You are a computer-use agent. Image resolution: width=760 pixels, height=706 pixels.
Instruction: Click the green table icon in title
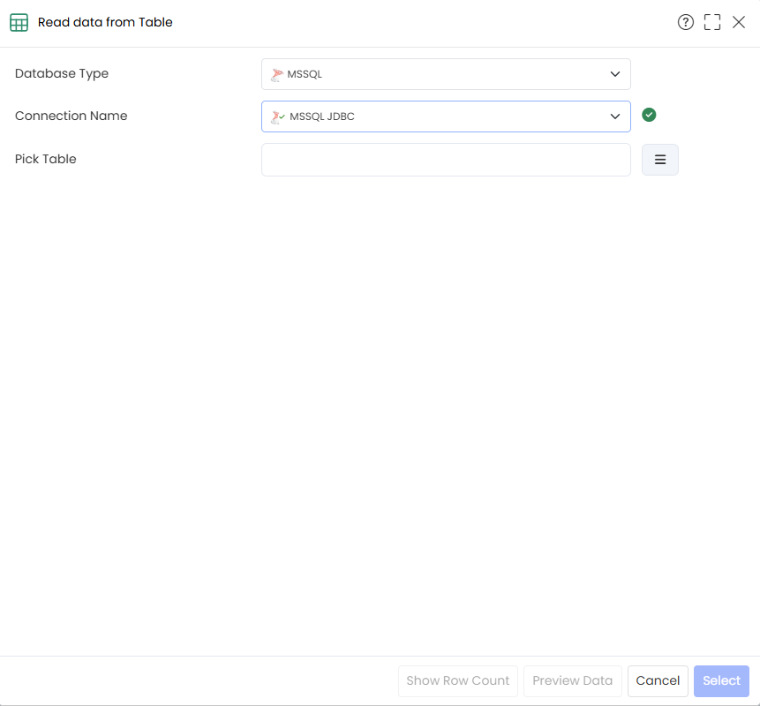(x=19, y=22)
